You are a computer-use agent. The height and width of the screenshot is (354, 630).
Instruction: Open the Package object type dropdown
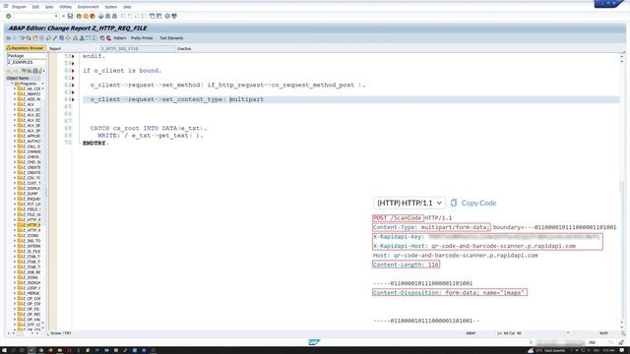[27, 56]
